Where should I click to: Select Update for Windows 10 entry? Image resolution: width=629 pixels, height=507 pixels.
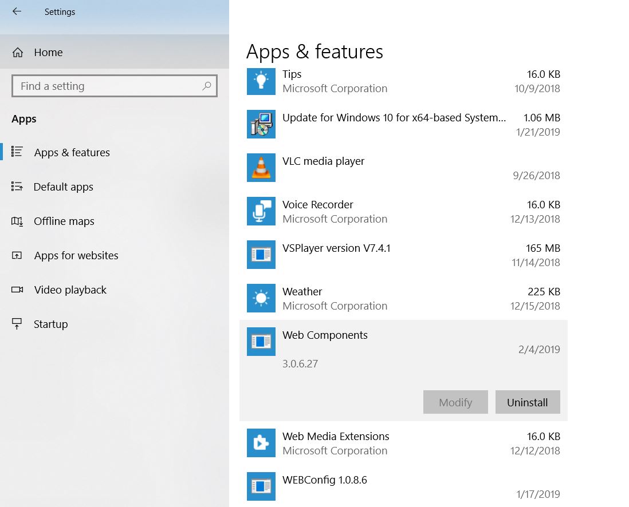click(x=403, y=125)
